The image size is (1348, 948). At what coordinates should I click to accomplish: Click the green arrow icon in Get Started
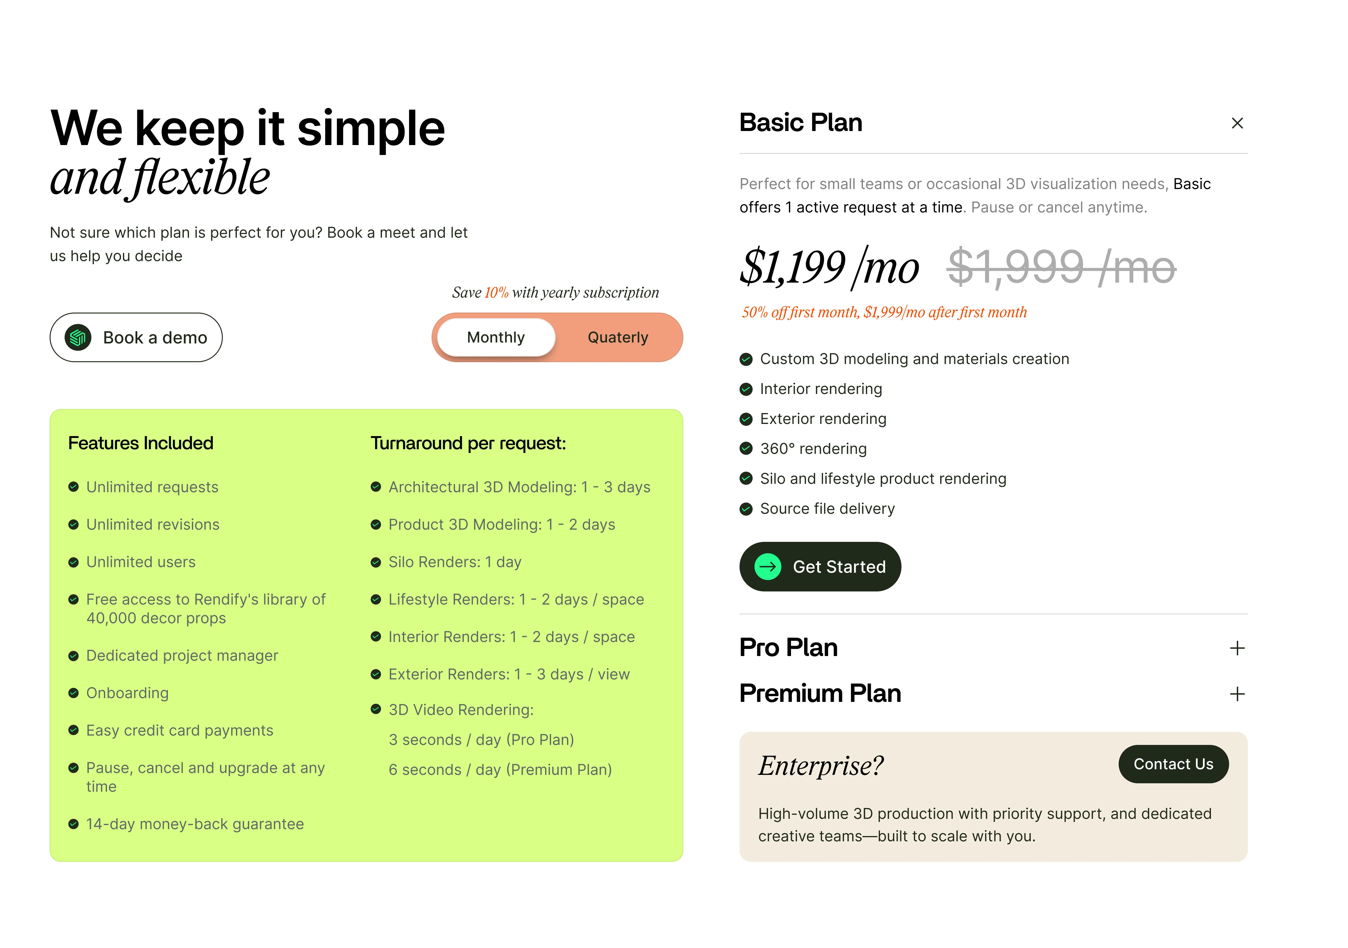[767, 566]
